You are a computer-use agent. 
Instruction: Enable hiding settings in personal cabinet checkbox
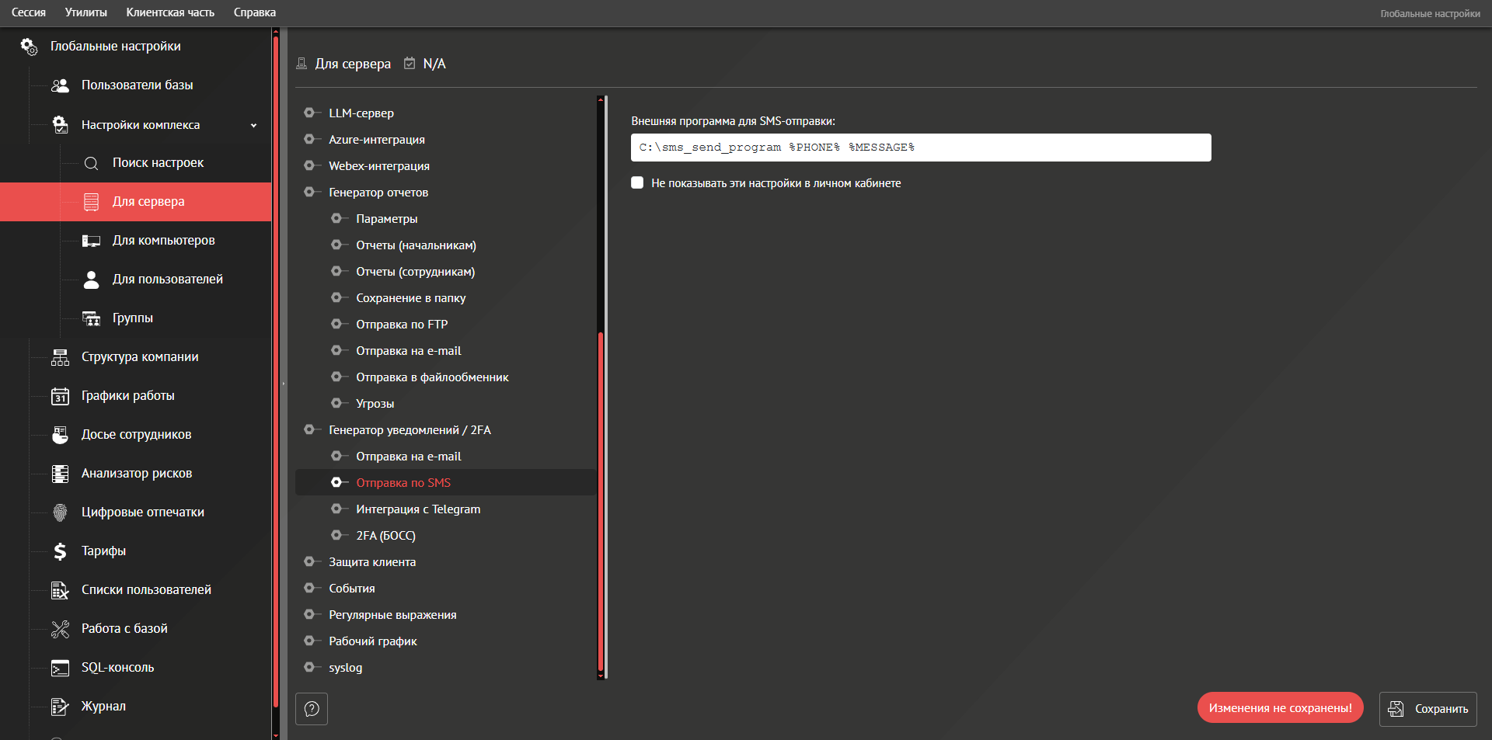pyautogui.click(x=637, y=183)
